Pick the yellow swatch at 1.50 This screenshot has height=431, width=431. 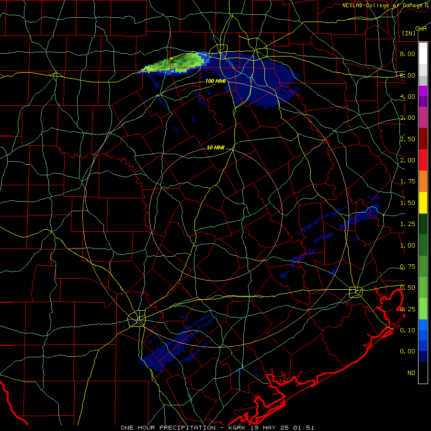click(423, 203)
